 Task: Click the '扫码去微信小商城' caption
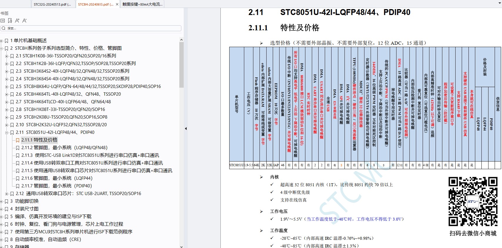[473, 233]
